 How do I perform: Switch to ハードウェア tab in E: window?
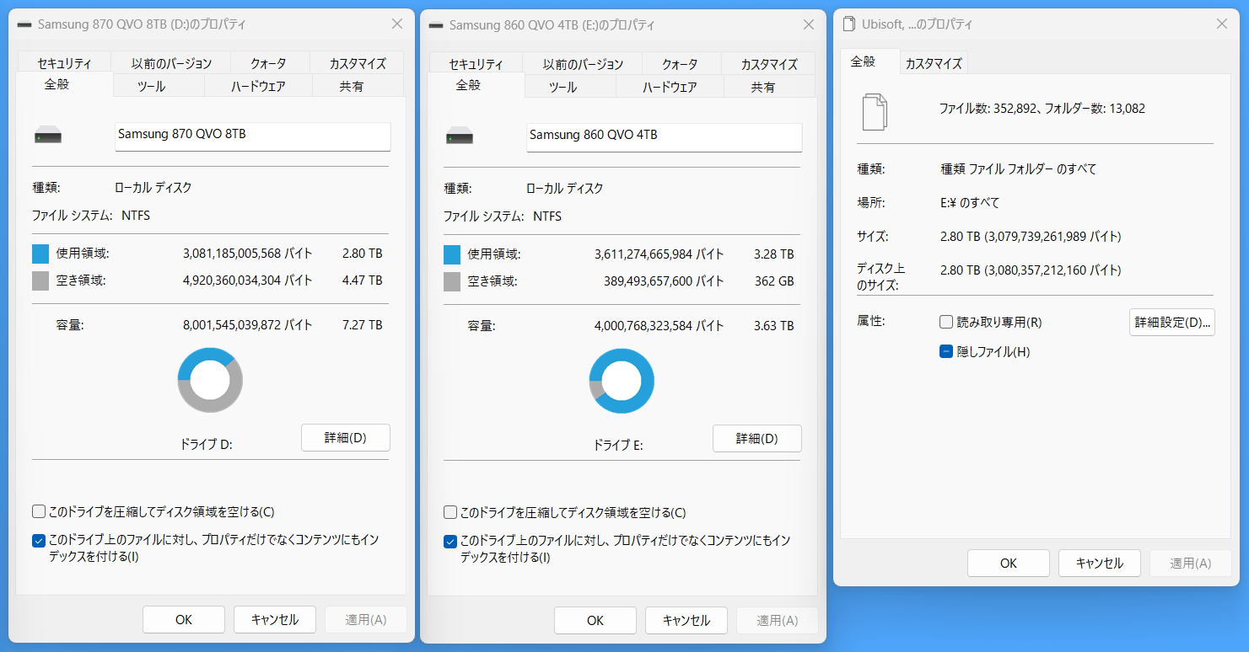coord(670,87)
